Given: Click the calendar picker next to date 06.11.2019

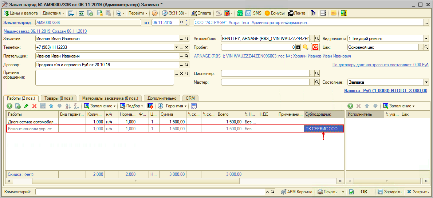Looking at the screenshot, I should pyautogui.click(x=181, y=23).
